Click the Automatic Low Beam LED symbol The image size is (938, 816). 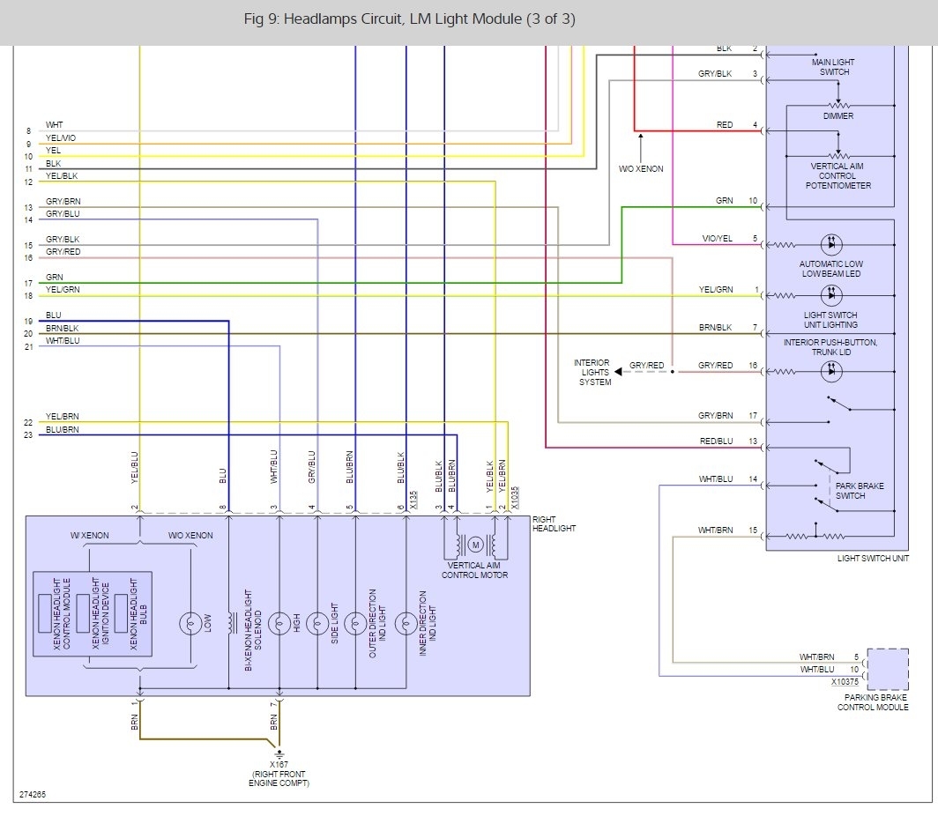click(831, 244)
